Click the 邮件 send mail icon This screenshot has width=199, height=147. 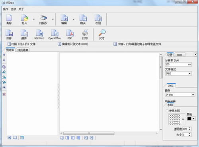coord(24,33)
